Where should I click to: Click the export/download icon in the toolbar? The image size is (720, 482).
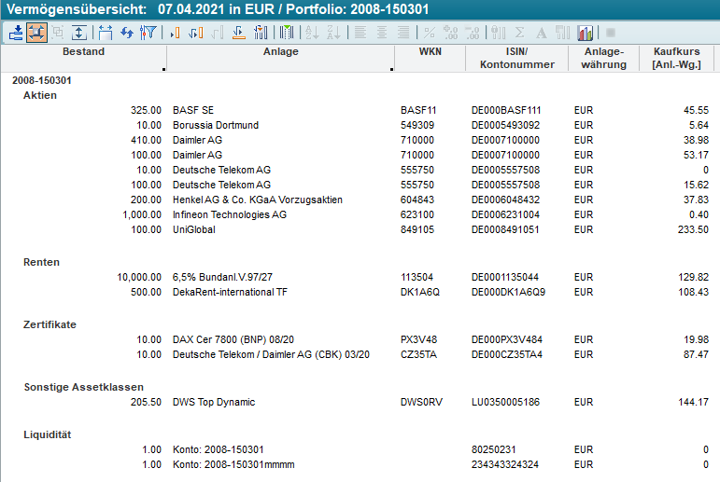(16, 33)
